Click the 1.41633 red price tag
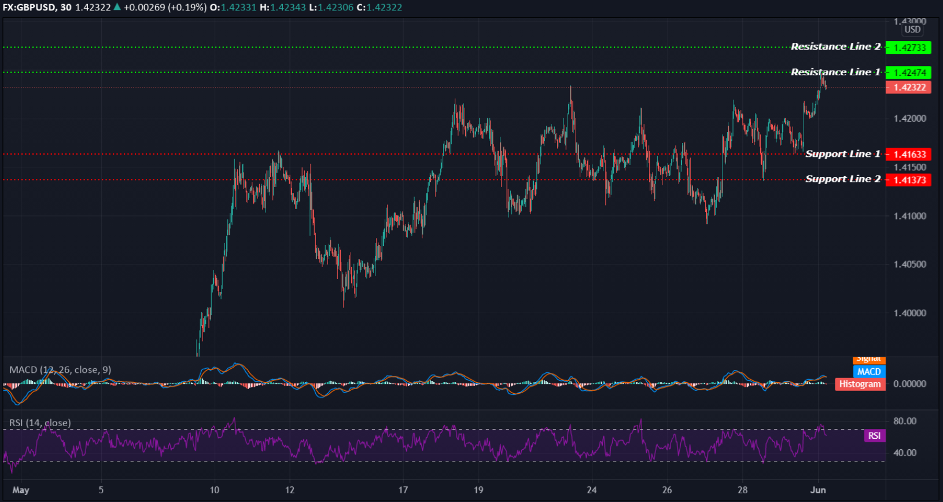This screenshot has height=502, width=943. tap(908, 155)
